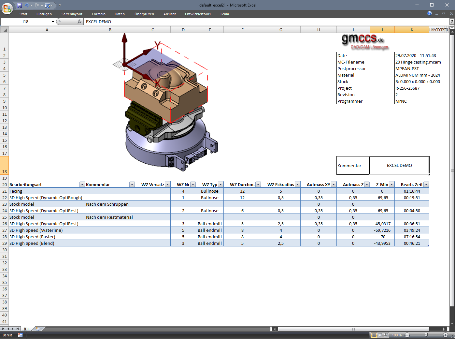
Task: Click the zoom slider handle
Action: click(x=426, y=335)
